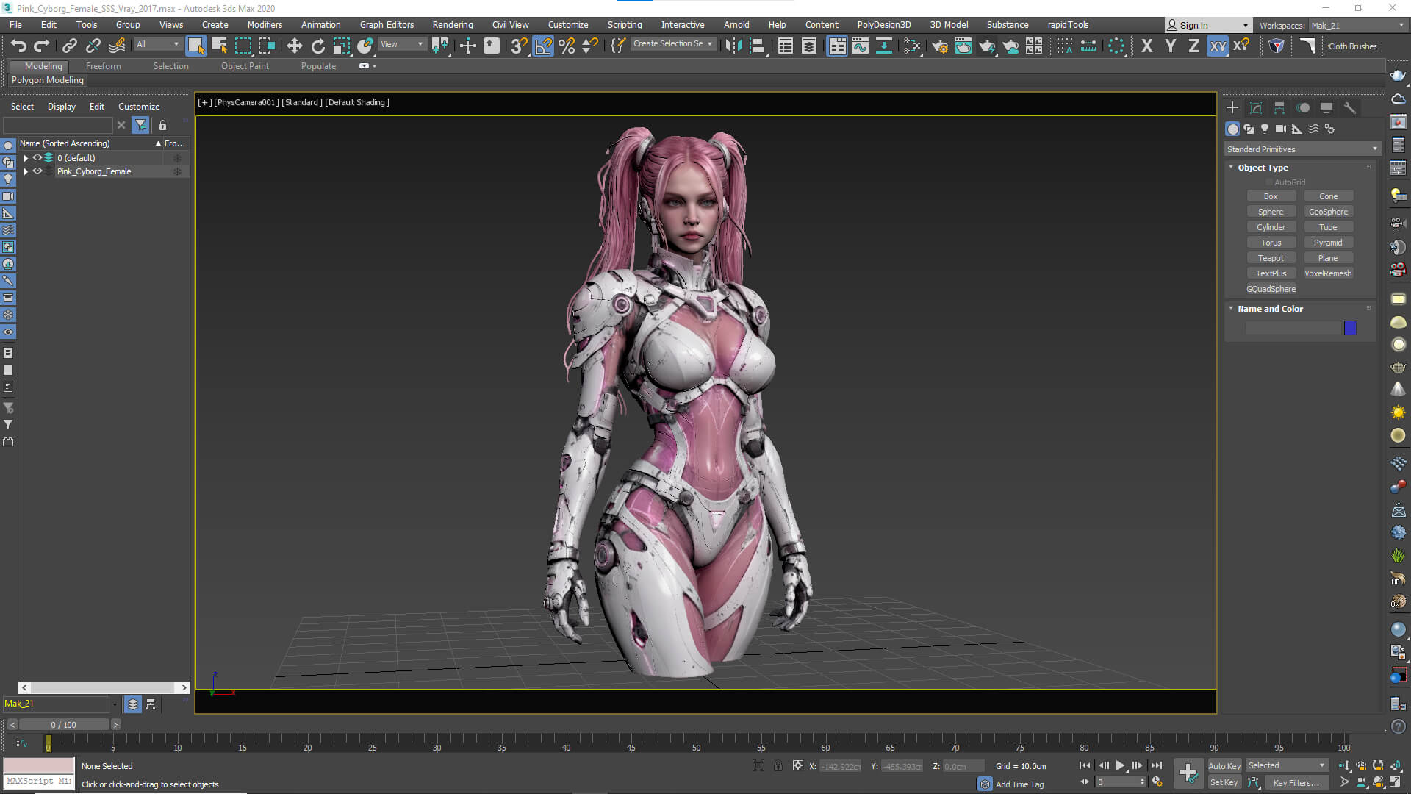Screen dimensions: 1411x794
Task: Click the time slider at 0 / 100
Action: [x=64, y=725]
